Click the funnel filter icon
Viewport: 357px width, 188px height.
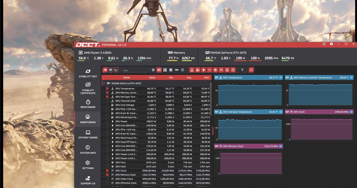[242, 70]
